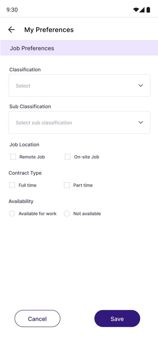Open the Select sub classification dropdown
This screenshot has height=342, width=158.
[79, 122]
